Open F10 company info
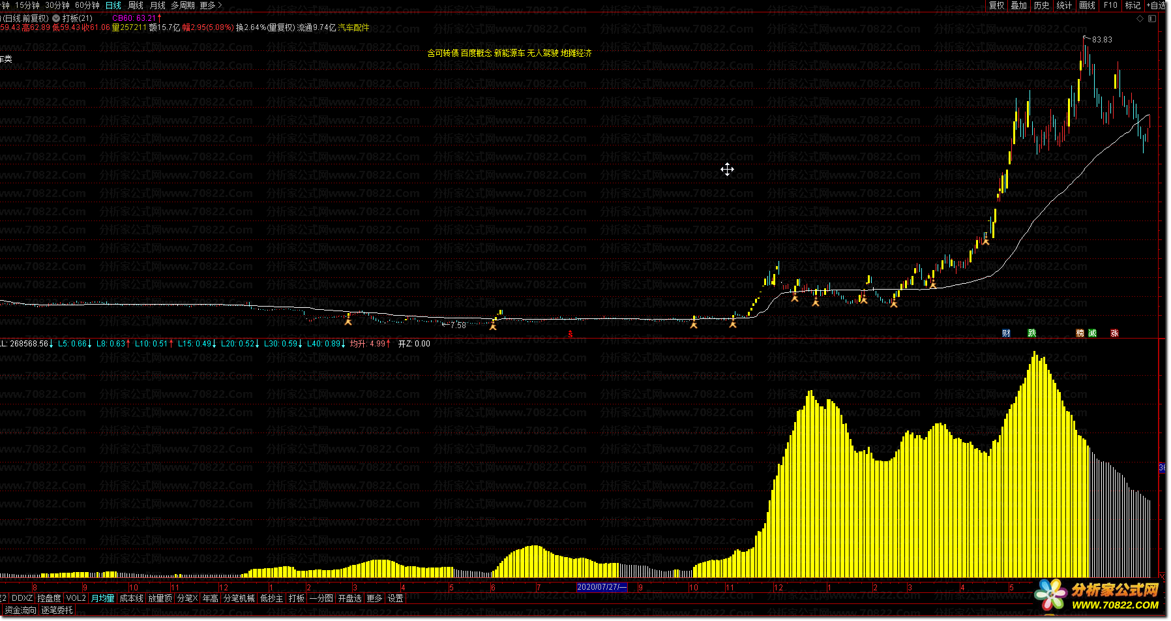Screen dimensions: 1171x621 (1110, 5)
